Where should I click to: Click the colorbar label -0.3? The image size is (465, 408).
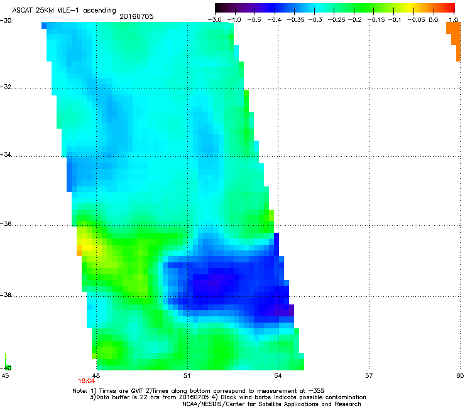(x=315, y=20)
